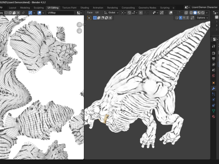Toggle fake user shield for image

(6, 13)
